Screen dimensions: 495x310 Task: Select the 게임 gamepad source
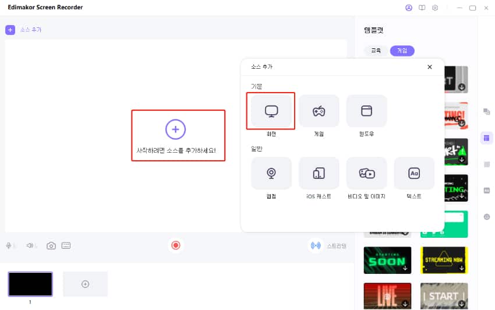point(319,111)
